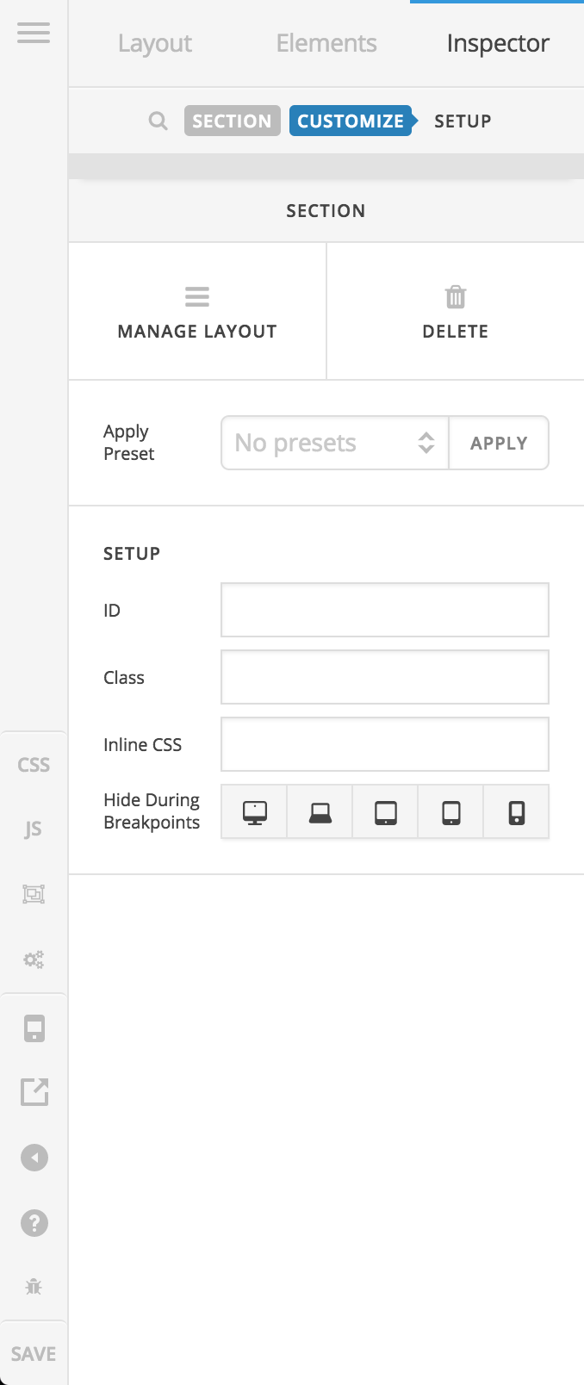
Task: Click the Manage Layout button
Action: (x=197, y=312)
